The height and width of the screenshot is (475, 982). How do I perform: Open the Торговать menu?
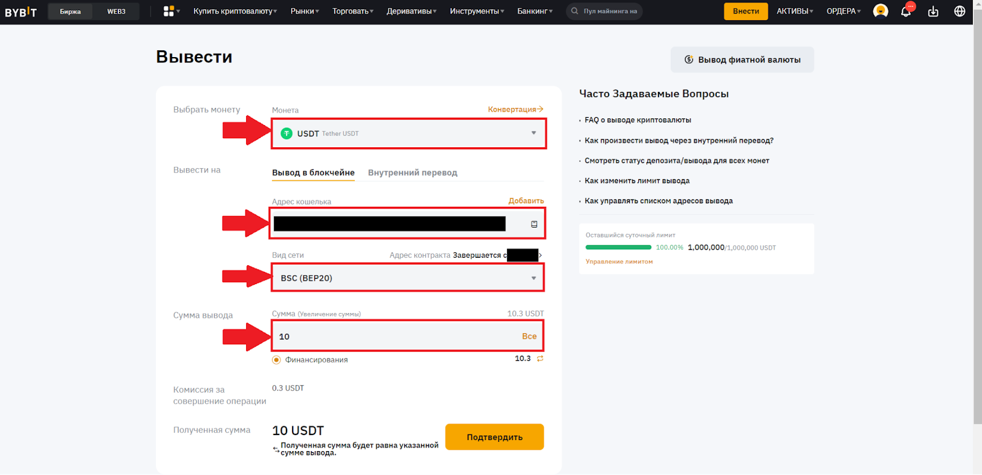coord(352,11)
